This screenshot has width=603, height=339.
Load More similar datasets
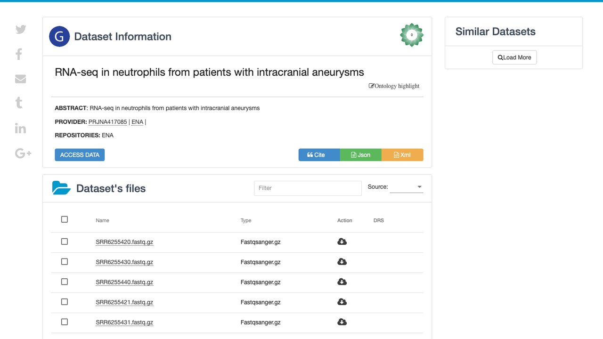pos(514,57)
